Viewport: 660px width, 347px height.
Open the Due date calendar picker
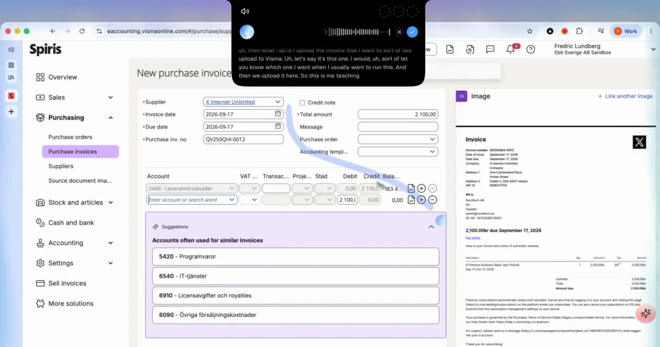click(x=278, y=126)
